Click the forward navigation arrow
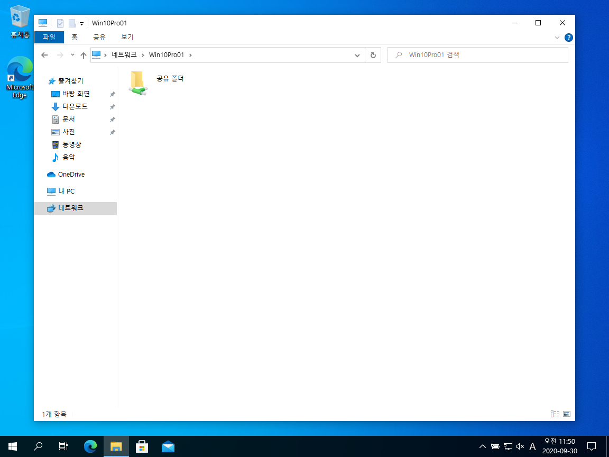The image size is (609, 457). (60, 55)
